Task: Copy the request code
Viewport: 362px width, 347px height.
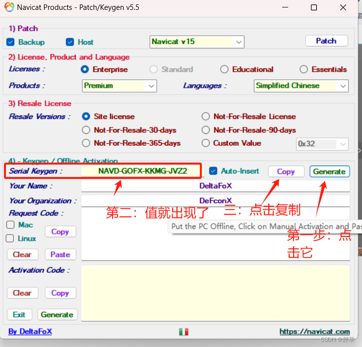Action: [60, 231]
